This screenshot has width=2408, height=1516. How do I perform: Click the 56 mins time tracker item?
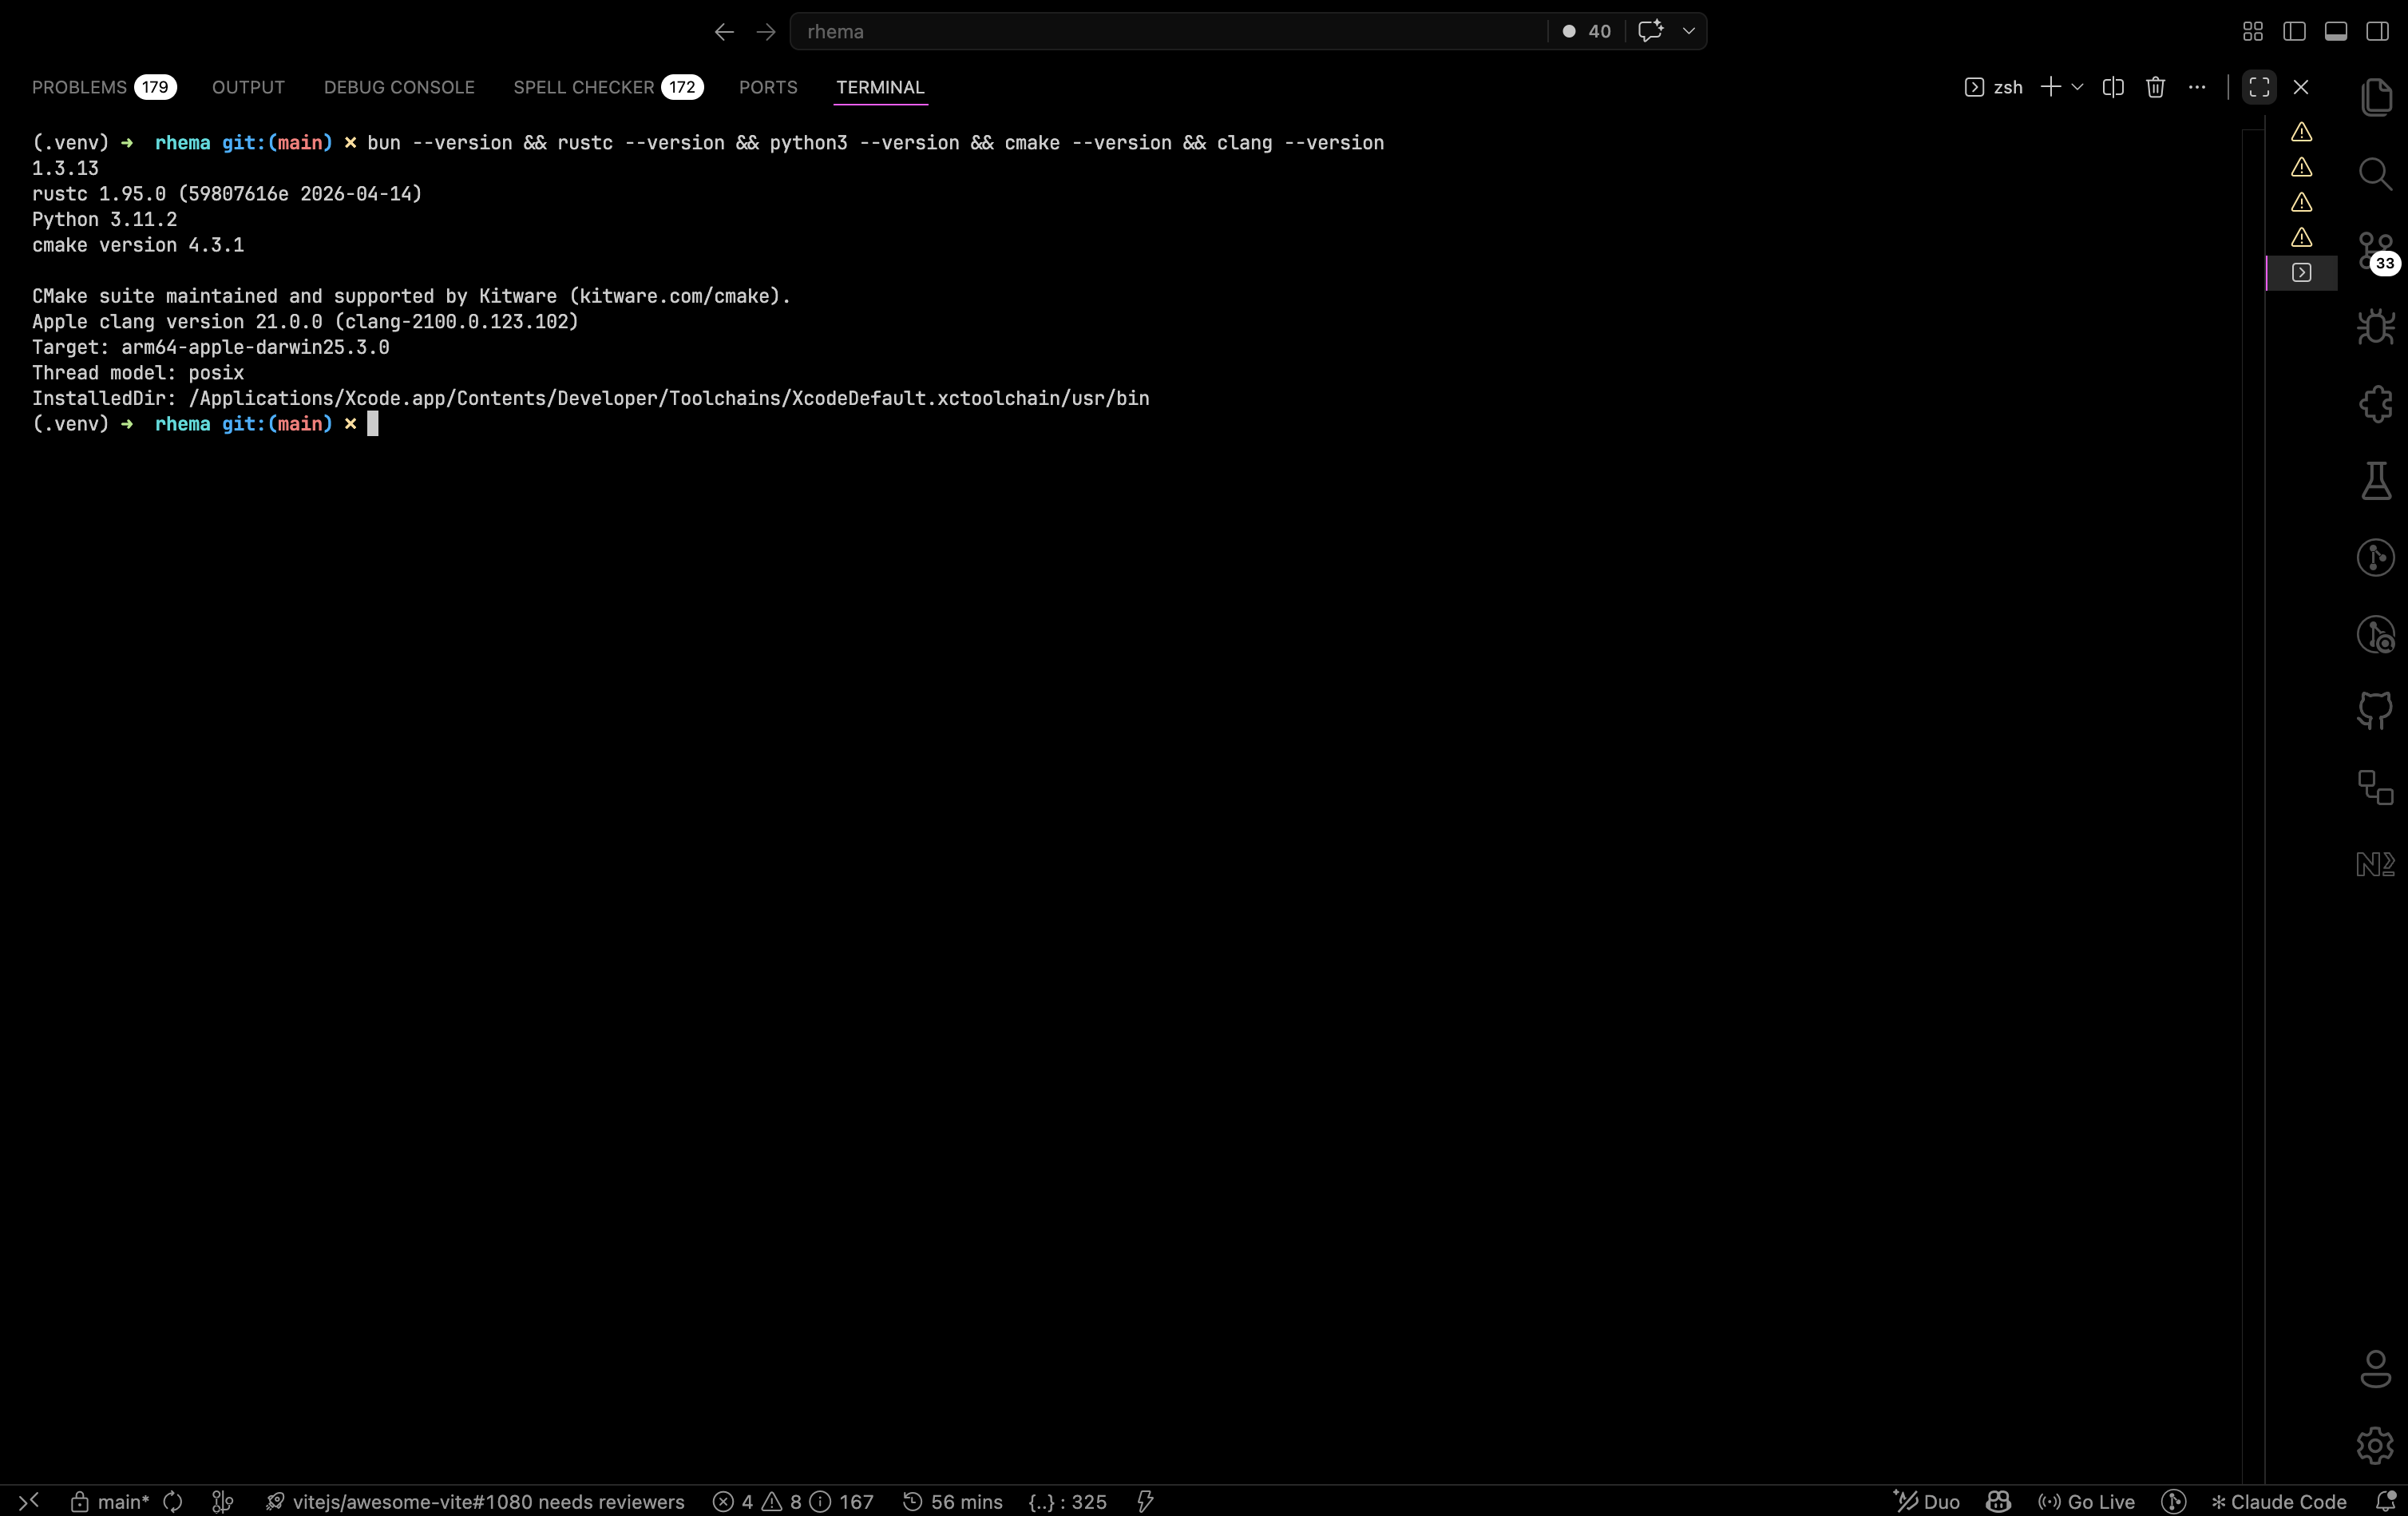pyautogui.click(x=953, y=1501)
